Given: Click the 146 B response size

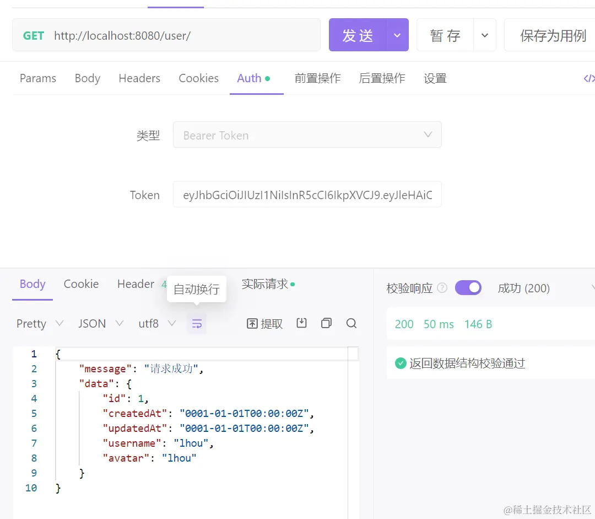Looking at the screenshot, I should (478, 324).
